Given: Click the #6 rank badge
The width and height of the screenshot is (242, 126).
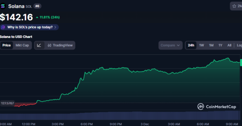Looking at the screenshot, I should click(x=37, y=6).
